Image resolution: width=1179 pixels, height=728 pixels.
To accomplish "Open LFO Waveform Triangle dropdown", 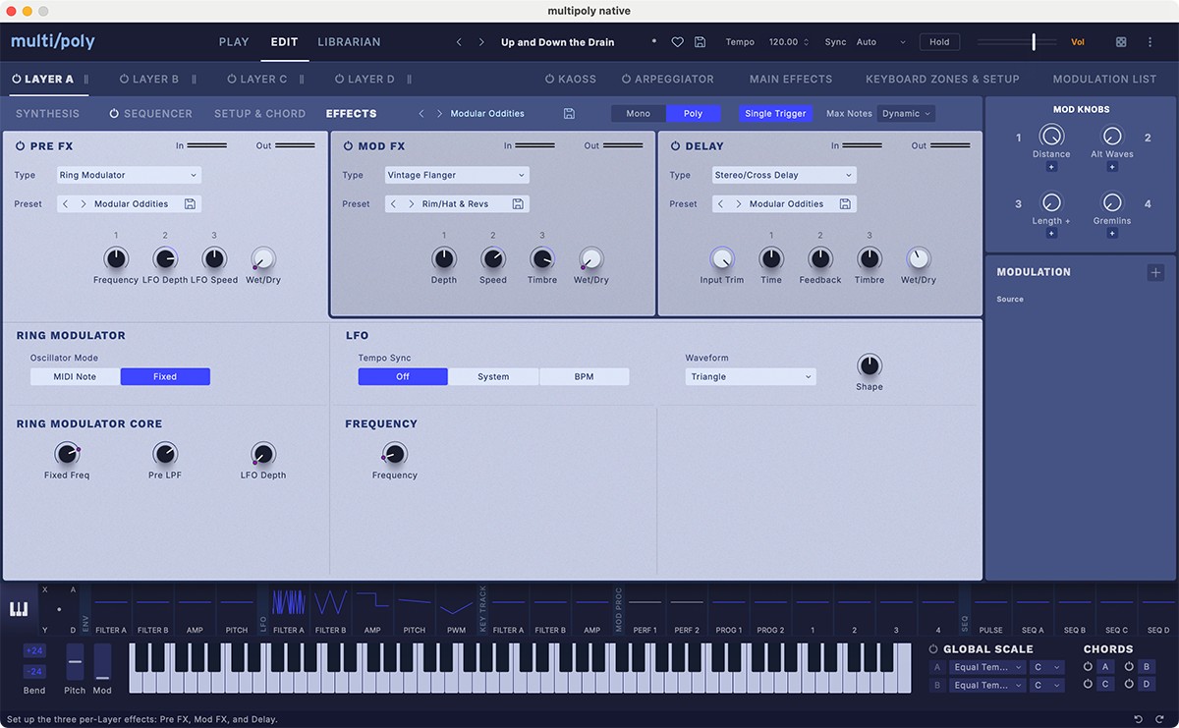I will (751, 376).
